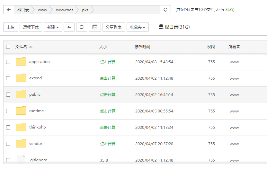This screenshot has width=267, height=169.
Task: Check the vendor row checkbox
Action: pyautogui.click(x=8, y=144)
